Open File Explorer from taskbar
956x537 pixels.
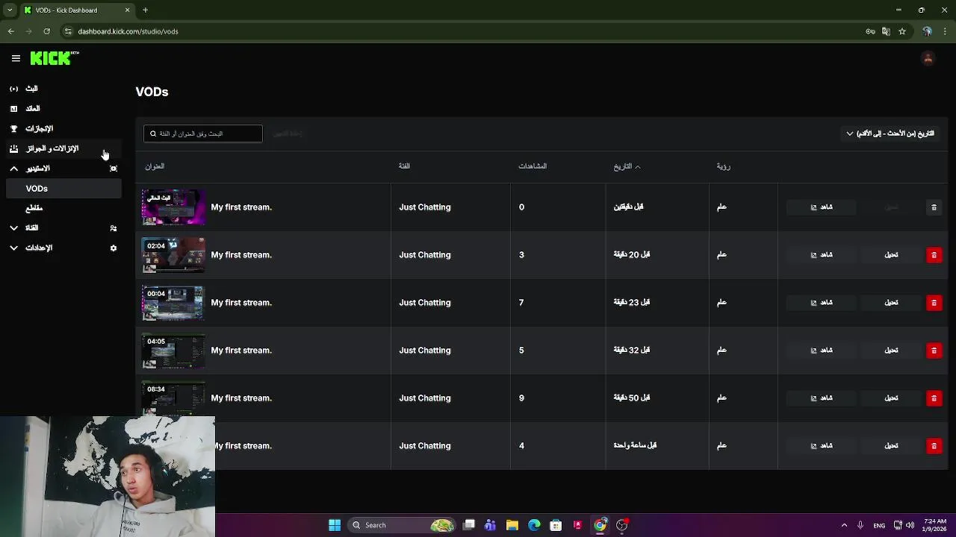512,525
